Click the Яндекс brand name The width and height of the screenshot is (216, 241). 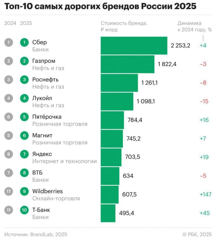click(42, 154)
